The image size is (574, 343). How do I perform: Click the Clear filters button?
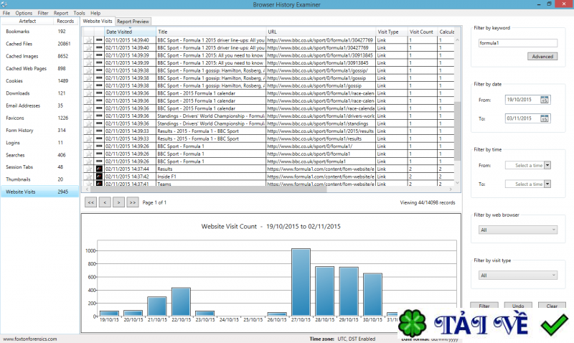point(552,306)
